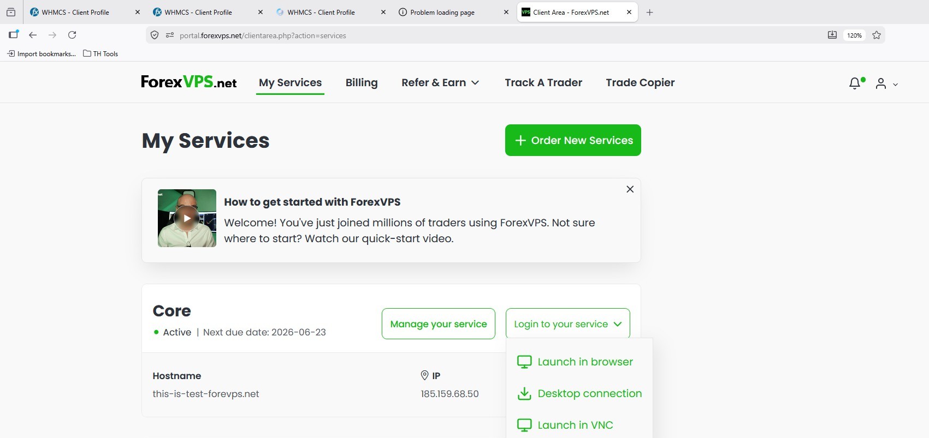Go to the Billing section
The width and height of the screenshot is (929, 438).
362,82
